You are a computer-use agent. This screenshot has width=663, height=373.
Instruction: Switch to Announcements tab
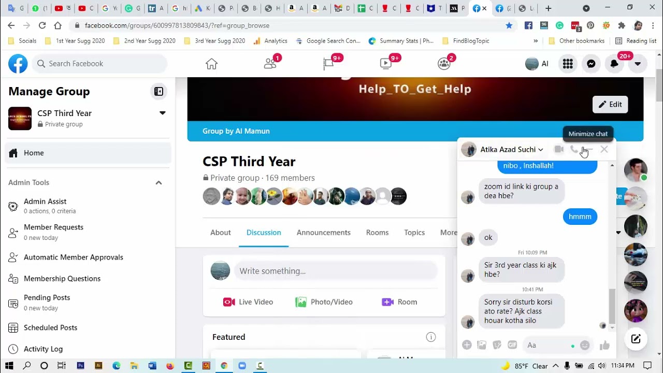324,233
